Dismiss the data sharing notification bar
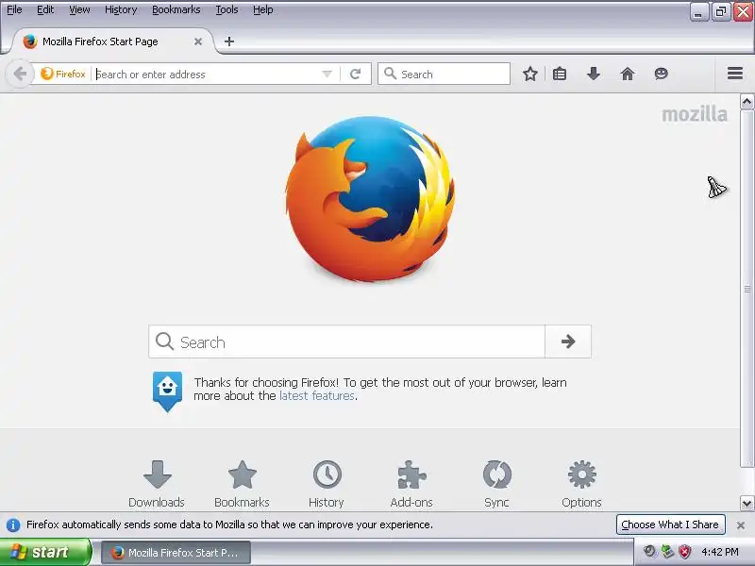The height and width of the screenshot is (566, 755). (x=741, y=525)
